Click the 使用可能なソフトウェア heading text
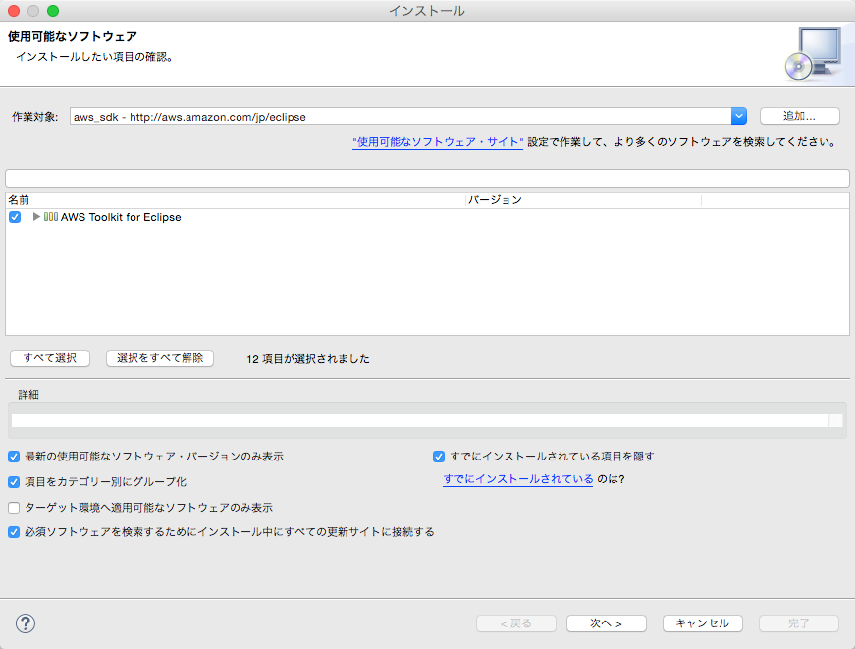 coord(73,36)
